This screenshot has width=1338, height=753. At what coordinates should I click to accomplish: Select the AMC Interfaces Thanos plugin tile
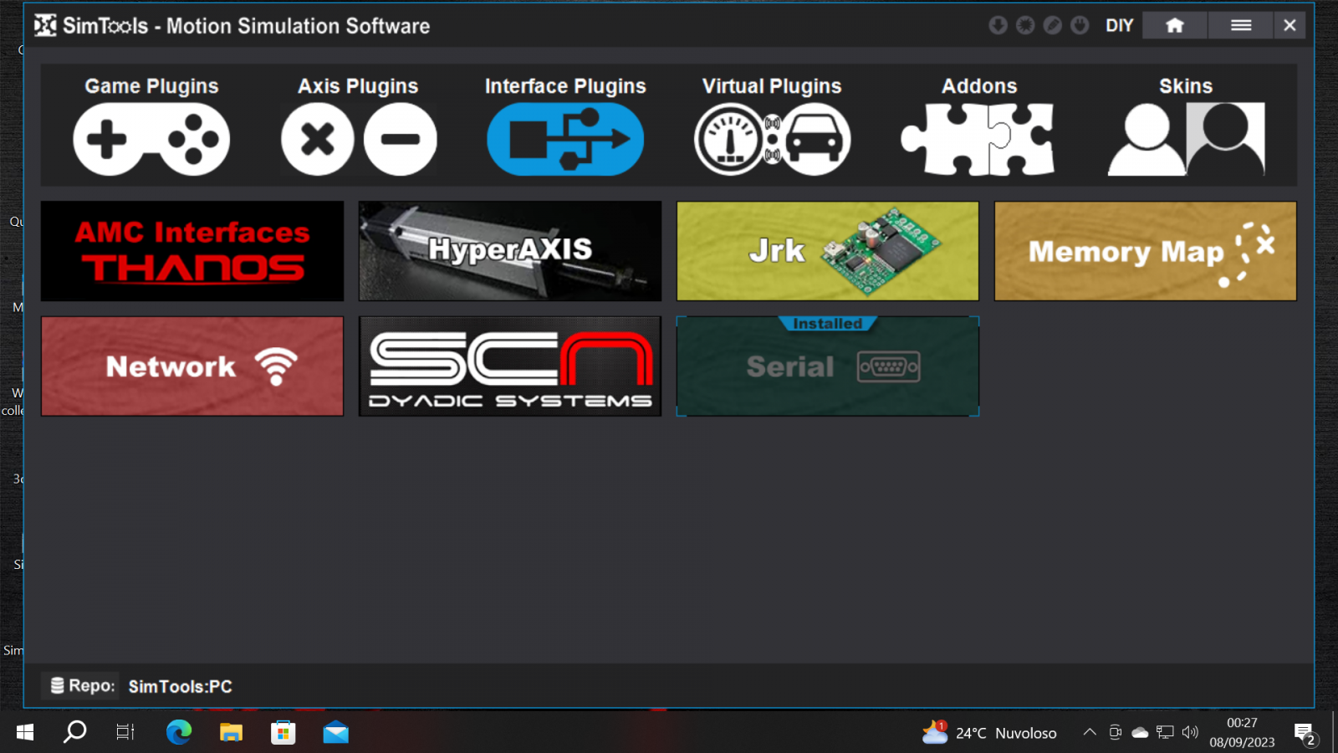[x=192, y=251]
